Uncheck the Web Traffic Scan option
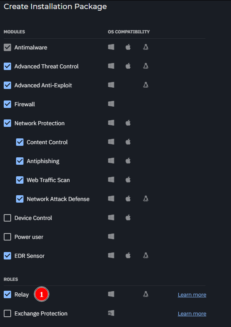This screenshot has height=327, width=231. (x=20, y=180)
